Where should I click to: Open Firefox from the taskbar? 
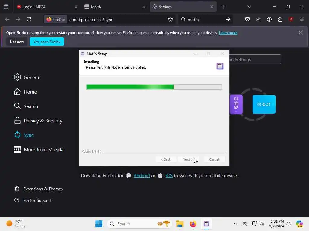coord(193,224)
